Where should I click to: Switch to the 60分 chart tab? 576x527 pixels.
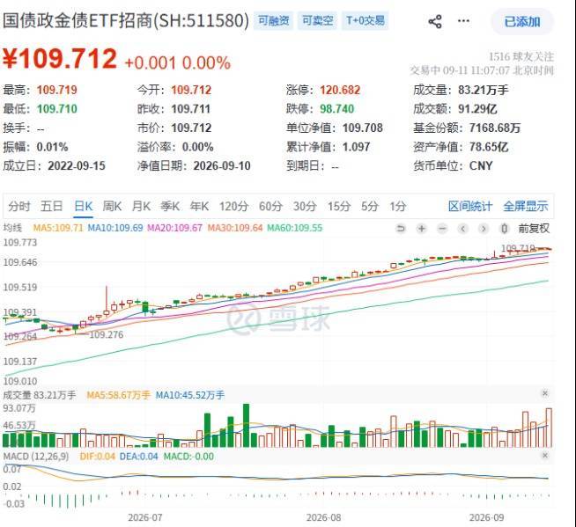coord(270,206)
